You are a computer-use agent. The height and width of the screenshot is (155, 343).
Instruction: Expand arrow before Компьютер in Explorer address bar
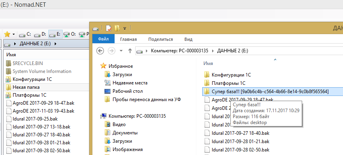(147, 51)
